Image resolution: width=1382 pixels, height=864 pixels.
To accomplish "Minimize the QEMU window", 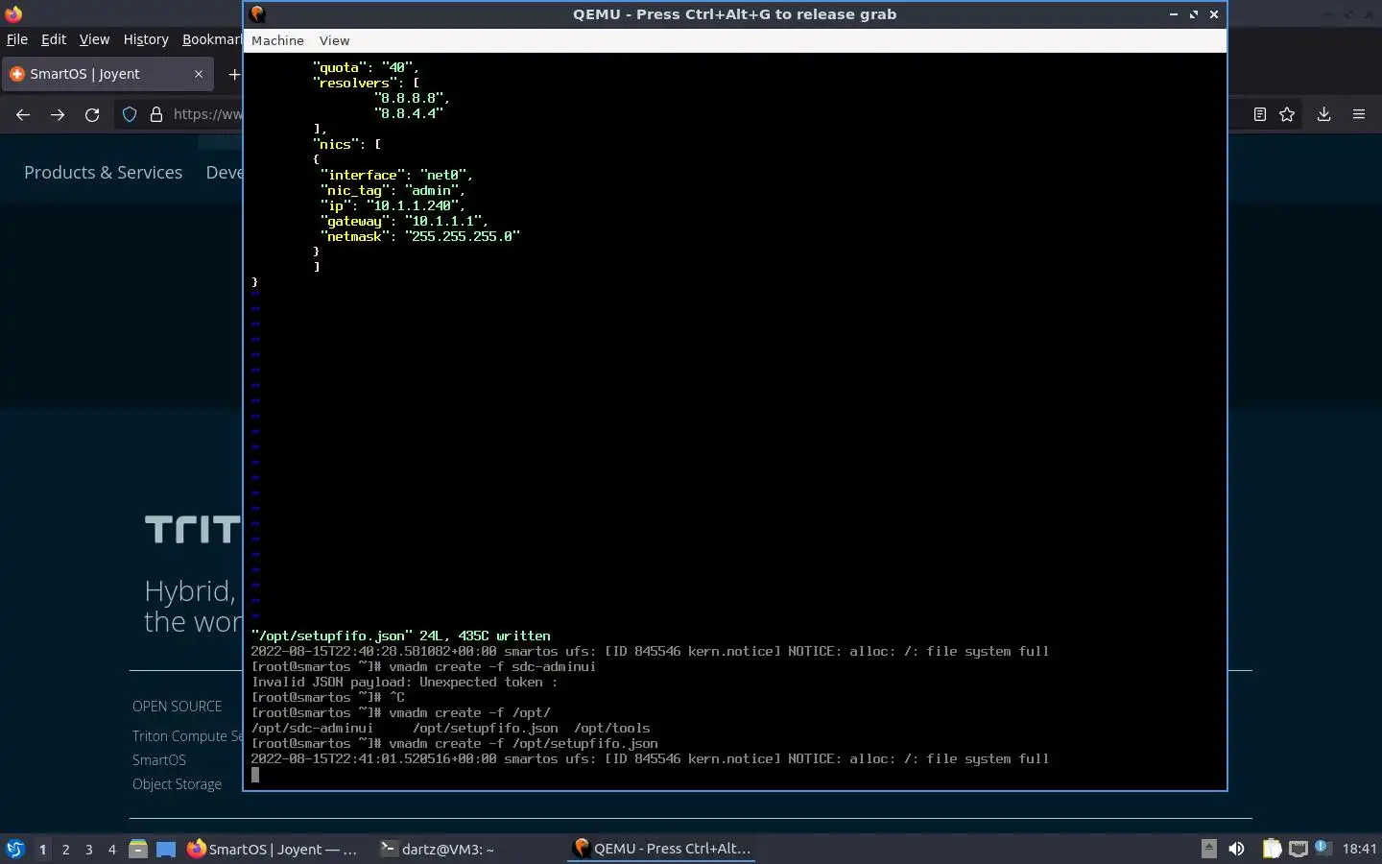I will pyautogui.click(x=1173, y=14).
